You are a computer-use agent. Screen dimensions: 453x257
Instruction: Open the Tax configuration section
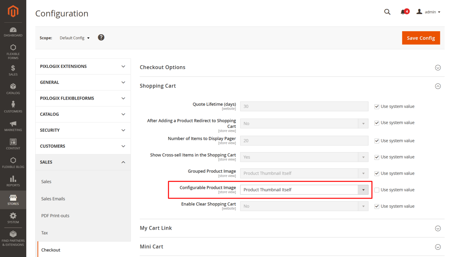44,233
